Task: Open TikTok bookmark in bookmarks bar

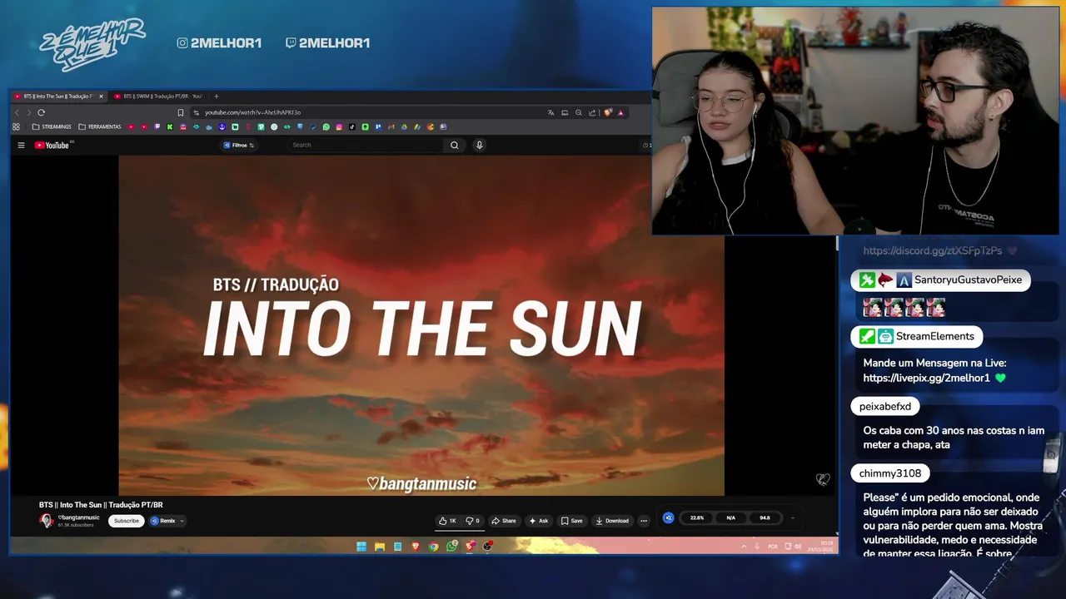Action: coord(351,126)
